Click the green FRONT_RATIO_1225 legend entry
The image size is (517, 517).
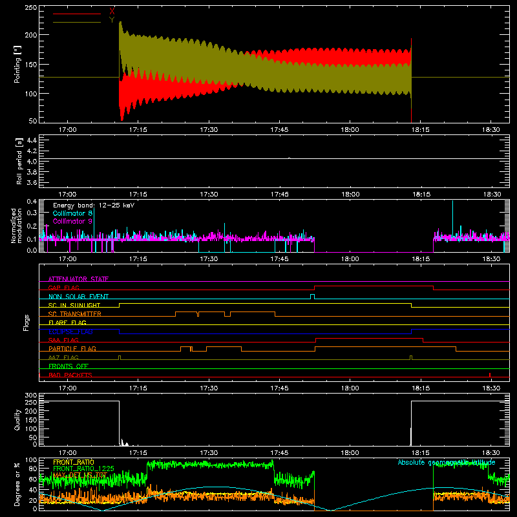tap(83, 469)
